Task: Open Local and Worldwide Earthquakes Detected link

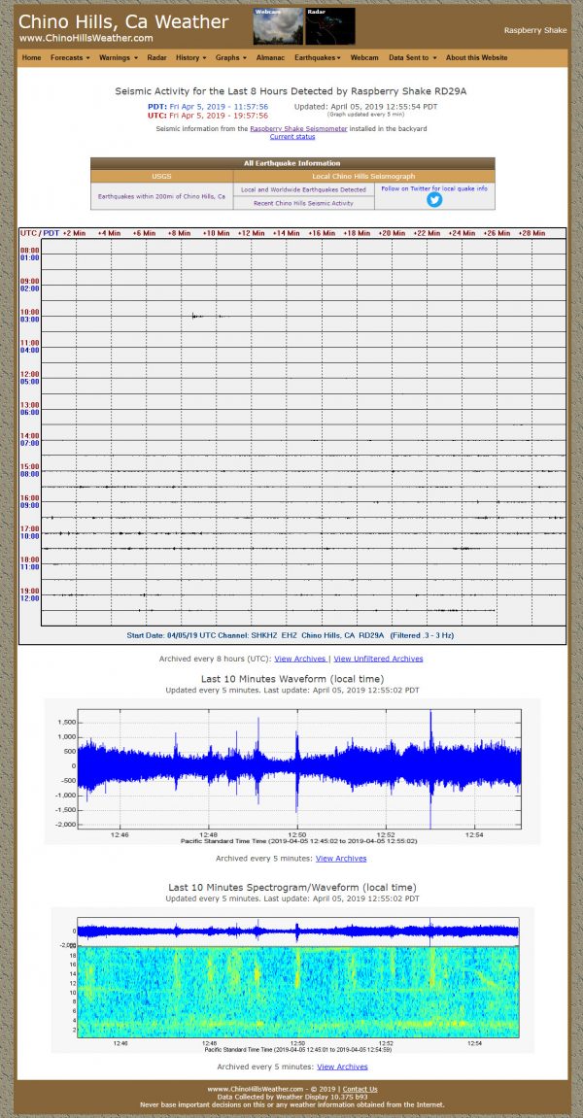Action: point(303,189)
